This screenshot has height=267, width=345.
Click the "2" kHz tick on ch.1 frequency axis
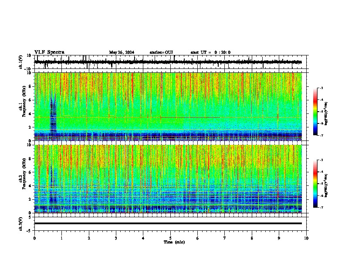pyautogui.click(x=30, y=127)
